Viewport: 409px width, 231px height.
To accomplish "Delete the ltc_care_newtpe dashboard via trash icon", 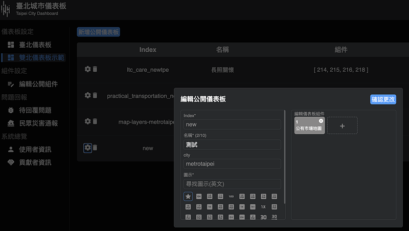I will click(x=95, y=69).
